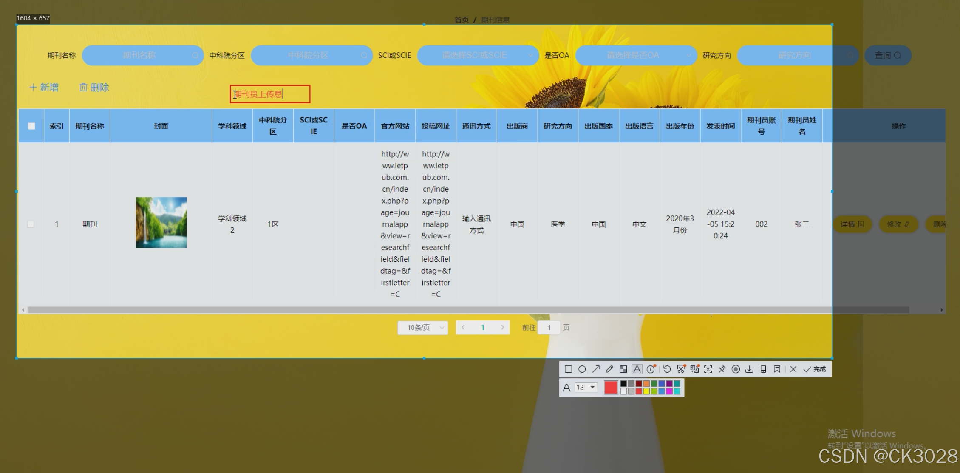The height and width of the screenshot is (473, 960).
Task: Check the checkbox for row 1
Action: (x=31, y=224)
